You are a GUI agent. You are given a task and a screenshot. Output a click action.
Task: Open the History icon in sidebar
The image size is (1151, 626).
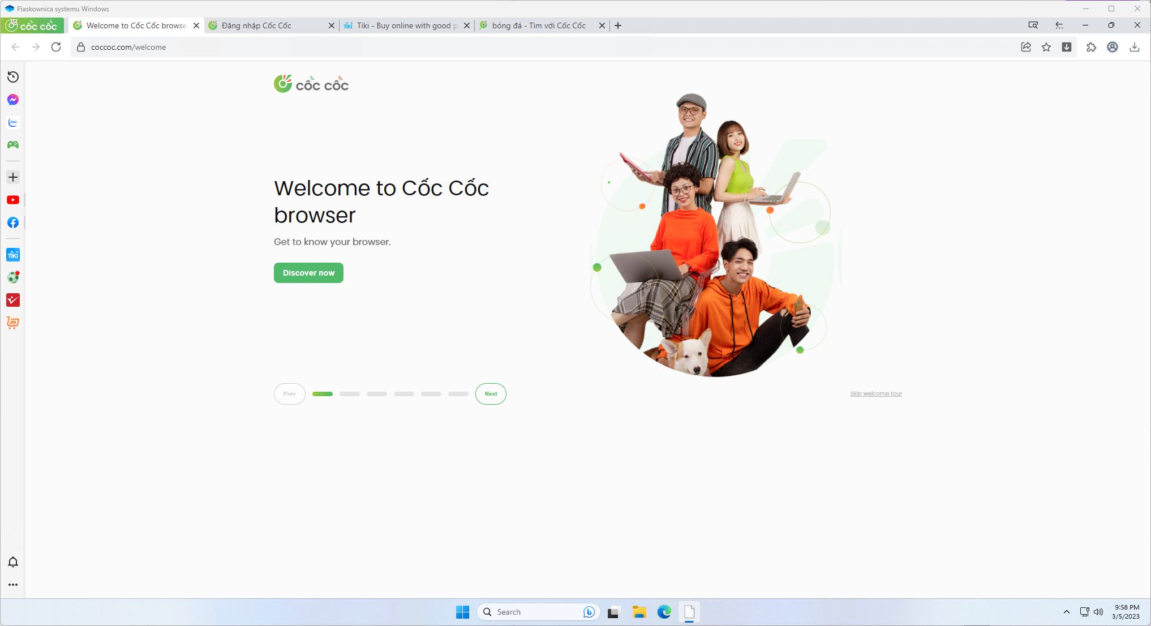[13, 77]
